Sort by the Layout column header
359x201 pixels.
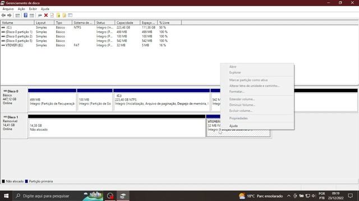(44, 23)
